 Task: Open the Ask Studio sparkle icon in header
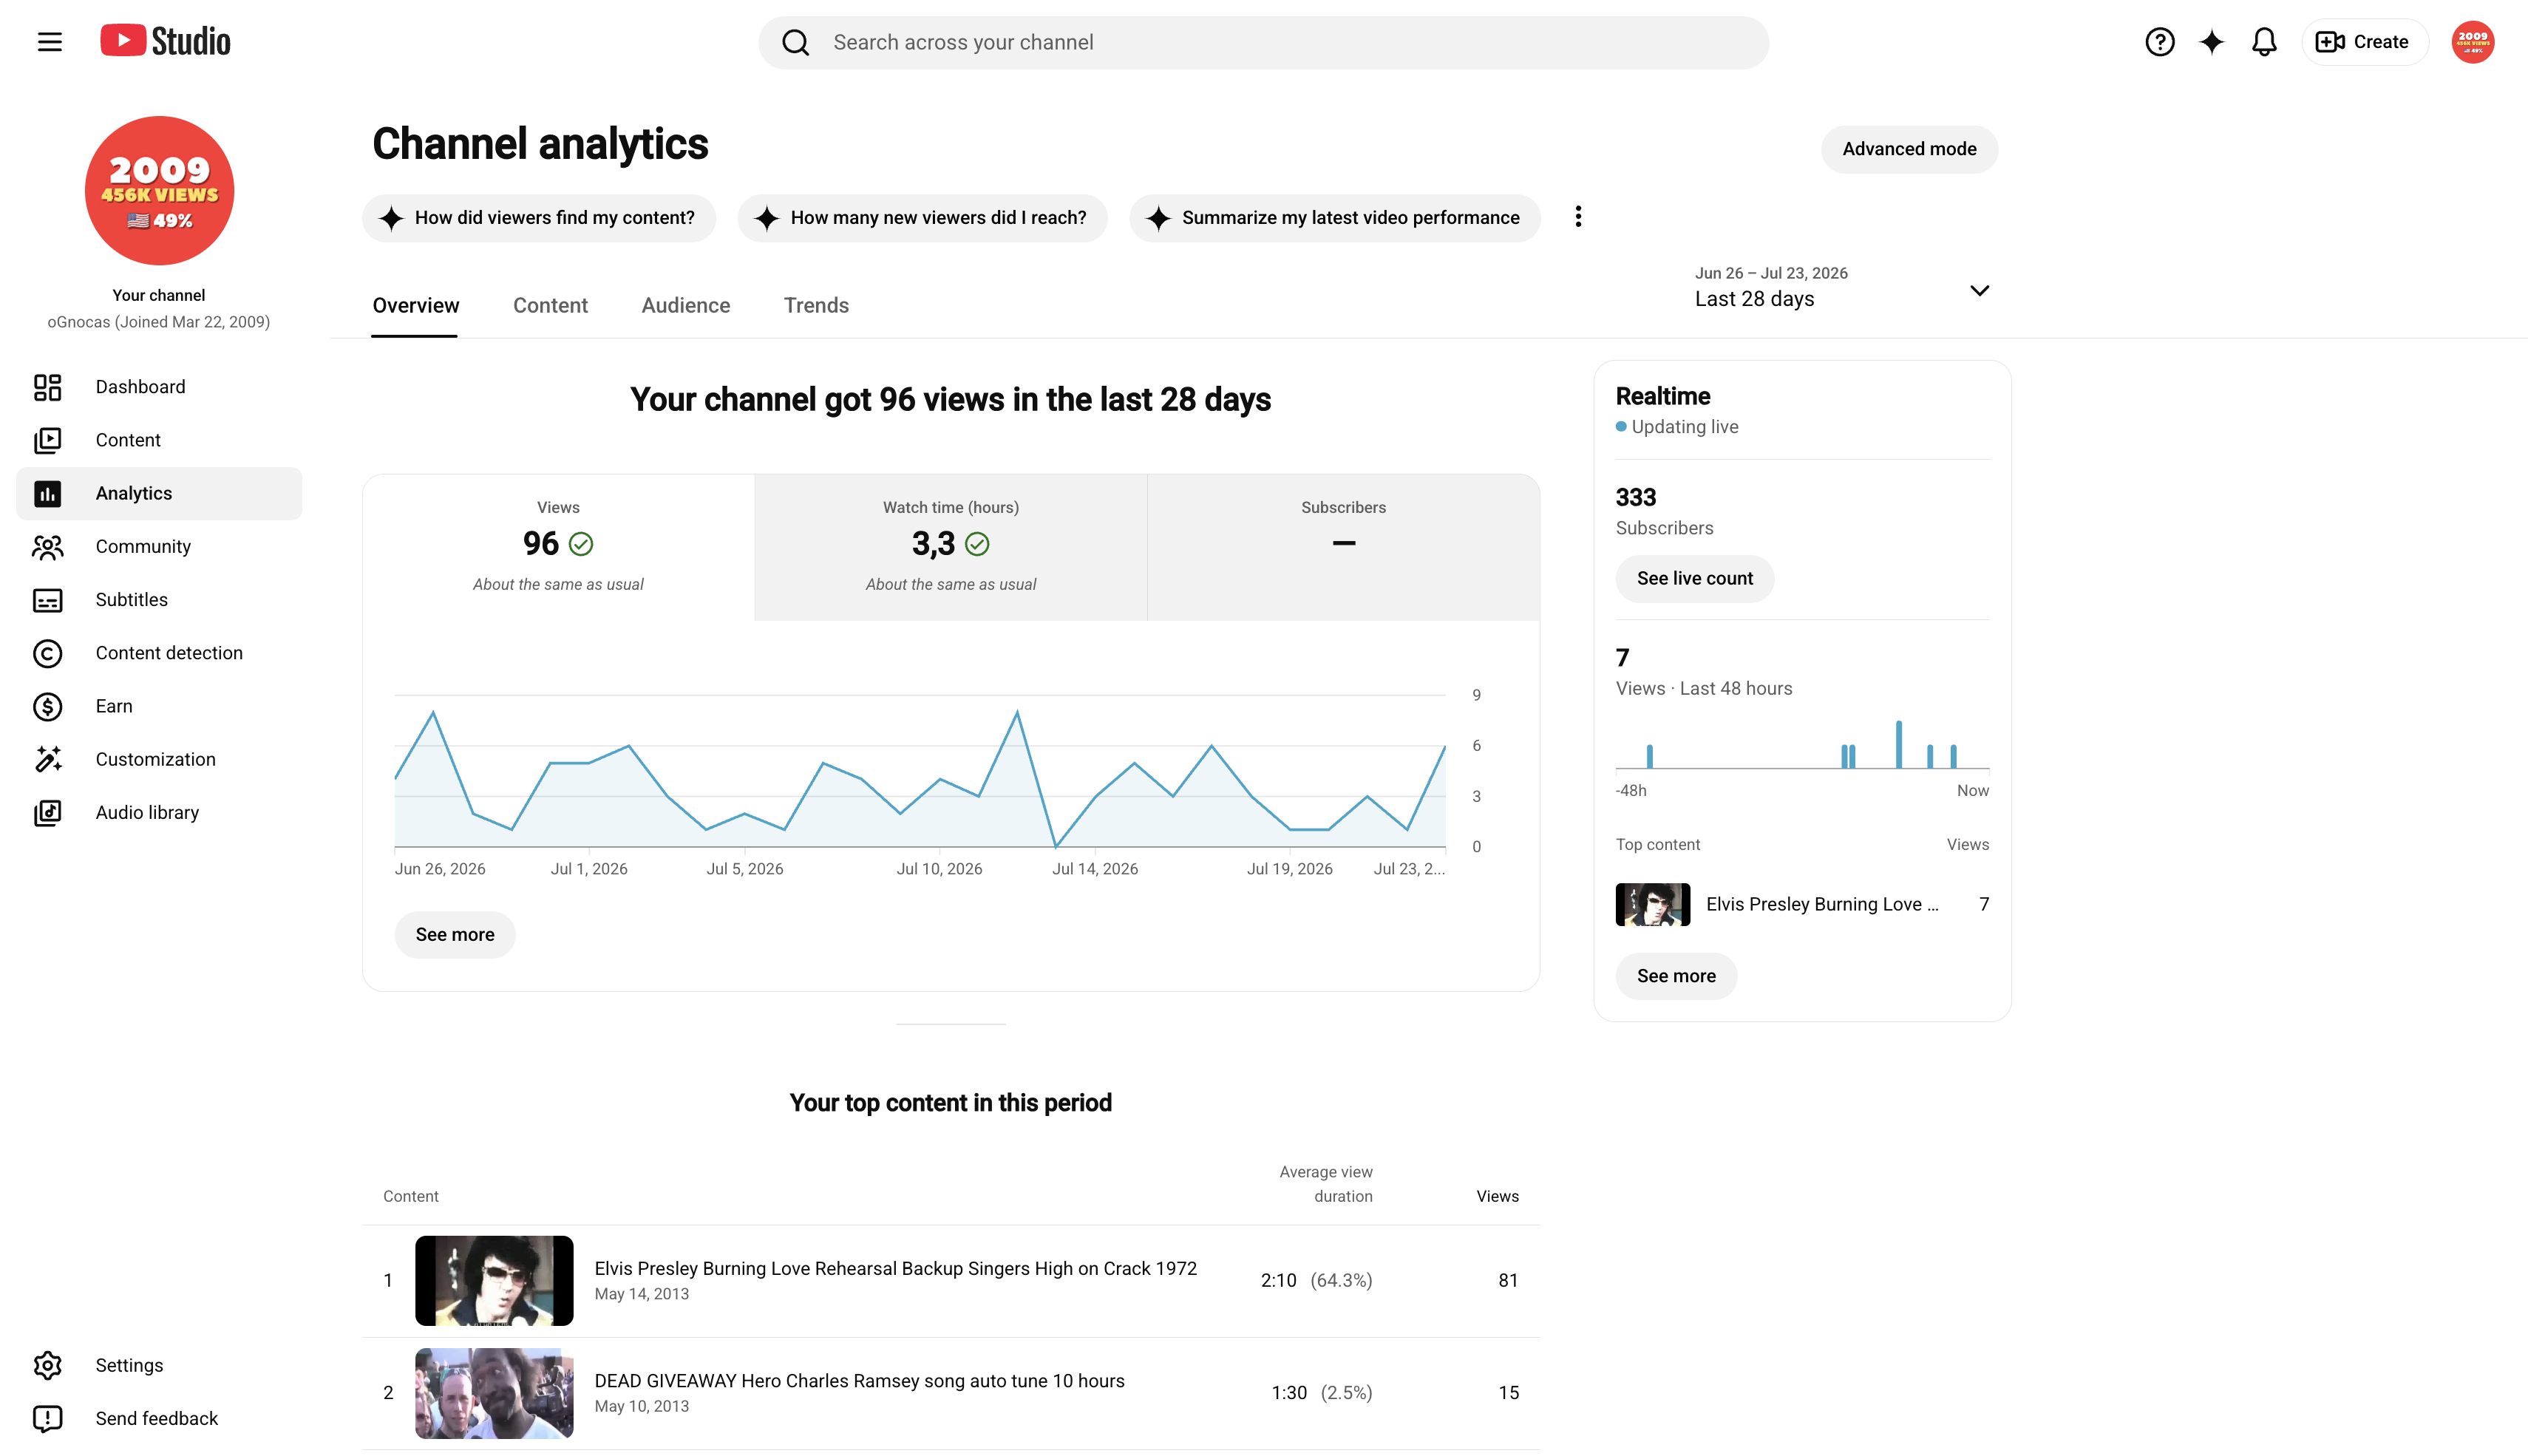[x=2211, y=42]
